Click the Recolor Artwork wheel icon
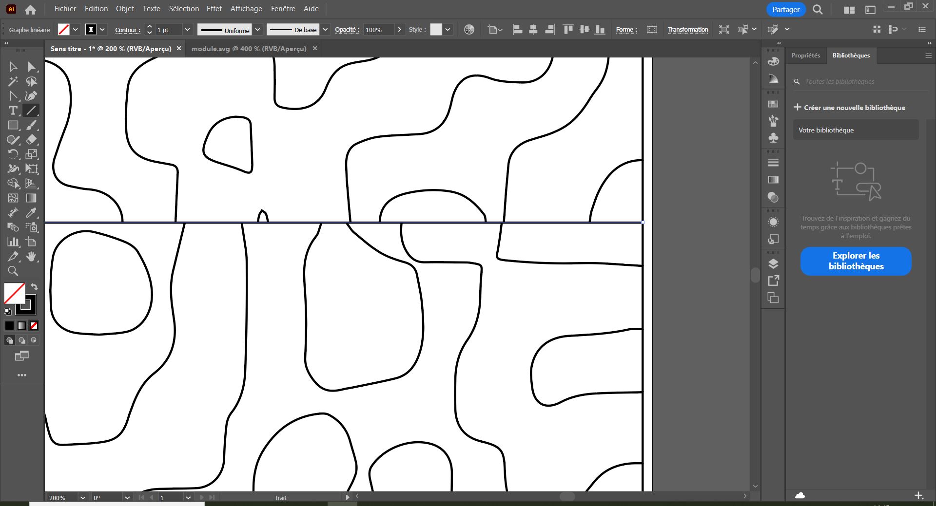 click(469, 30)
